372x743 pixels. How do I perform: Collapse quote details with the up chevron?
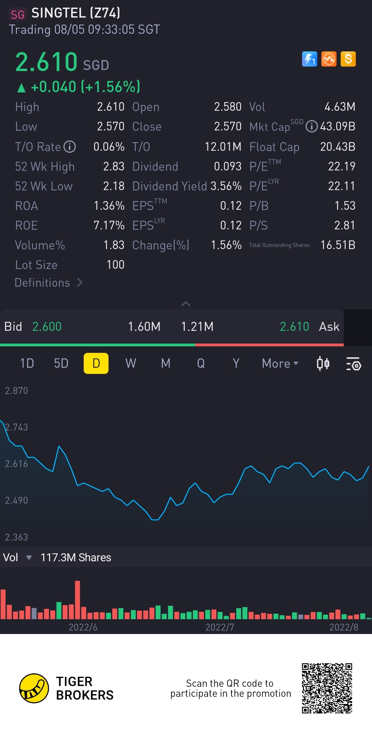pyautogui.click(x=186, y=304)
